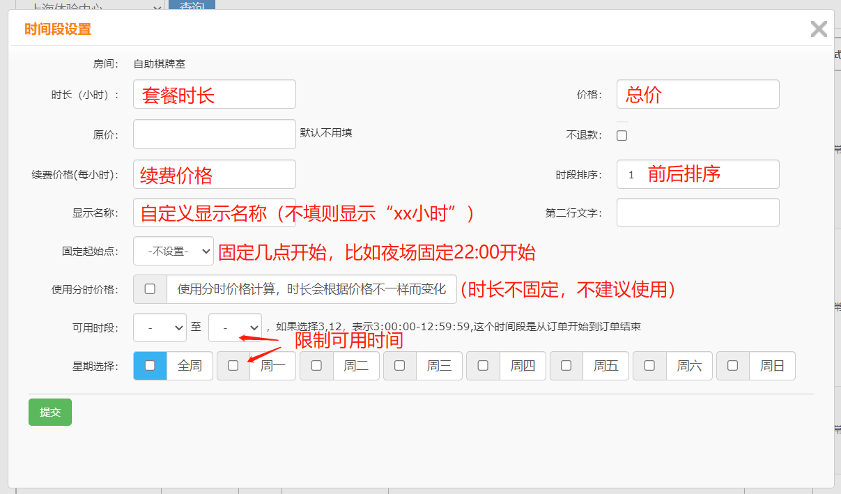Tick the 周一 checkbox
The image size is (841, 494).
[233, 365]
